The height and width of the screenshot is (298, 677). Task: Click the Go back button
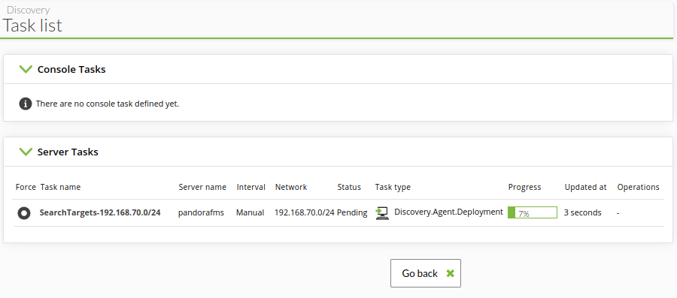tap(426, 273)
